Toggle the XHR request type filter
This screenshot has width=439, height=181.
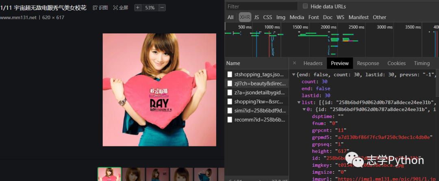pos(245,17)
